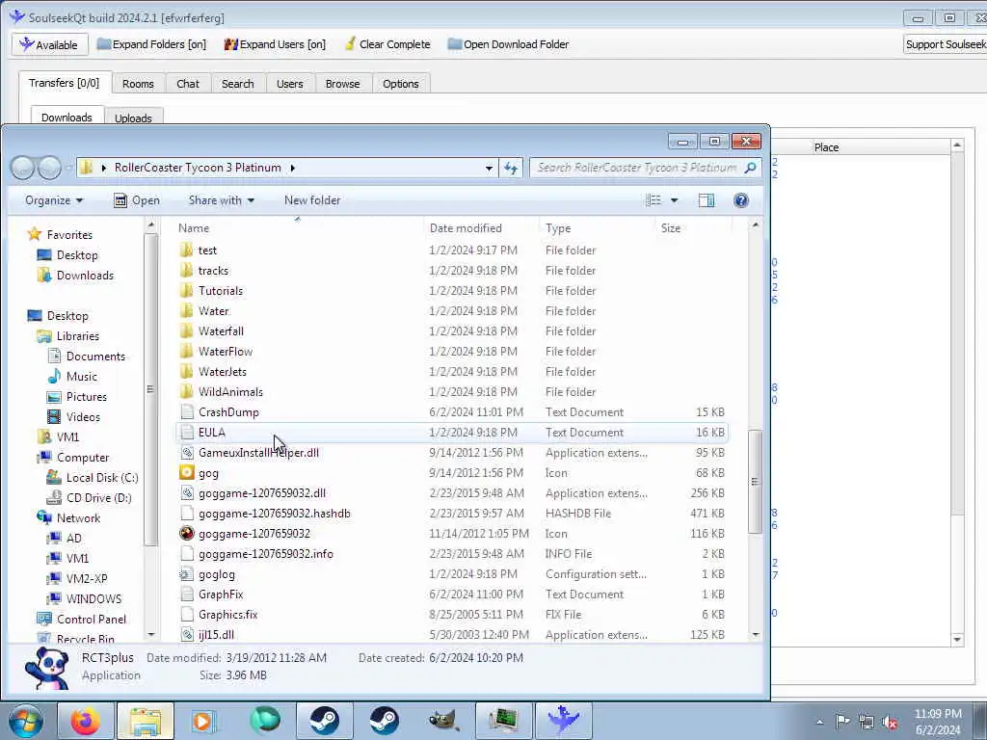Click the Explorer Forward navigation button
The image size is (987, 740).
pyautogui.click(x=50, y=168)
